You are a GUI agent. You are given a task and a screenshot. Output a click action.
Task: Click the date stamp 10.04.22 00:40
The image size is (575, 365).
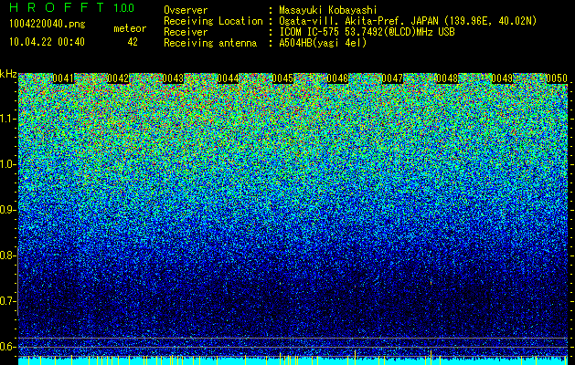(x=47, y=42)
